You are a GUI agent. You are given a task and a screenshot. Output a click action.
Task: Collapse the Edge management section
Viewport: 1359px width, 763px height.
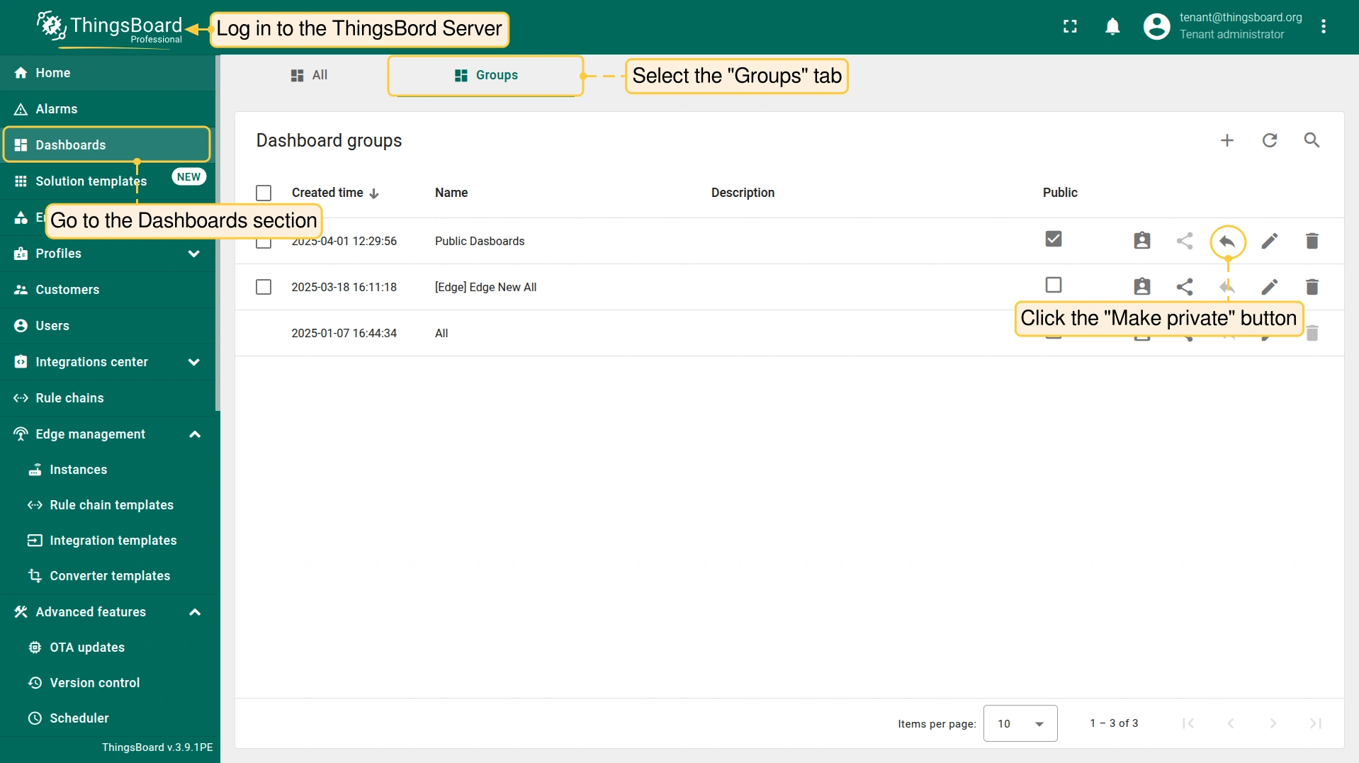pyautogui.click(x=195, y=434)
